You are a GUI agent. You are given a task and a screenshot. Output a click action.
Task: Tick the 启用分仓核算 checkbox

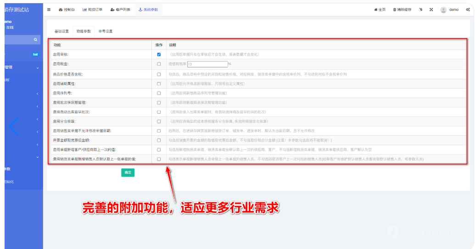click(159, 122)
